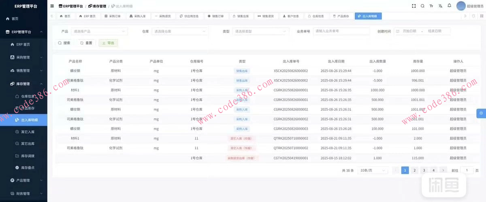
Task: Click the tab grid menu icon at far right
Action: 482,16
